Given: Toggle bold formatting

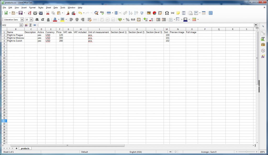Looking at the screenshot, I should (x=37, y=20).
